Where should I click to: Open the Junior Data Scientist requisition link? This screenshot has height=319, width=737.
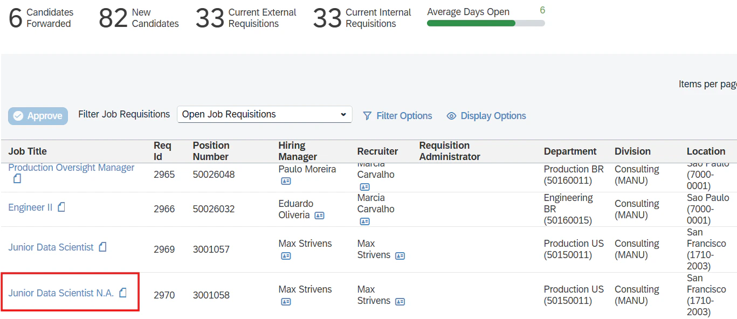point(51,246)
